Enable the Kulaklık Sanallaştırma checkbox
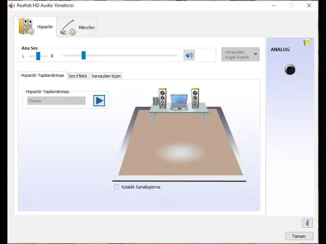Image resolution: width=326 pixels, height=244 pixels. tap(117, 187)
